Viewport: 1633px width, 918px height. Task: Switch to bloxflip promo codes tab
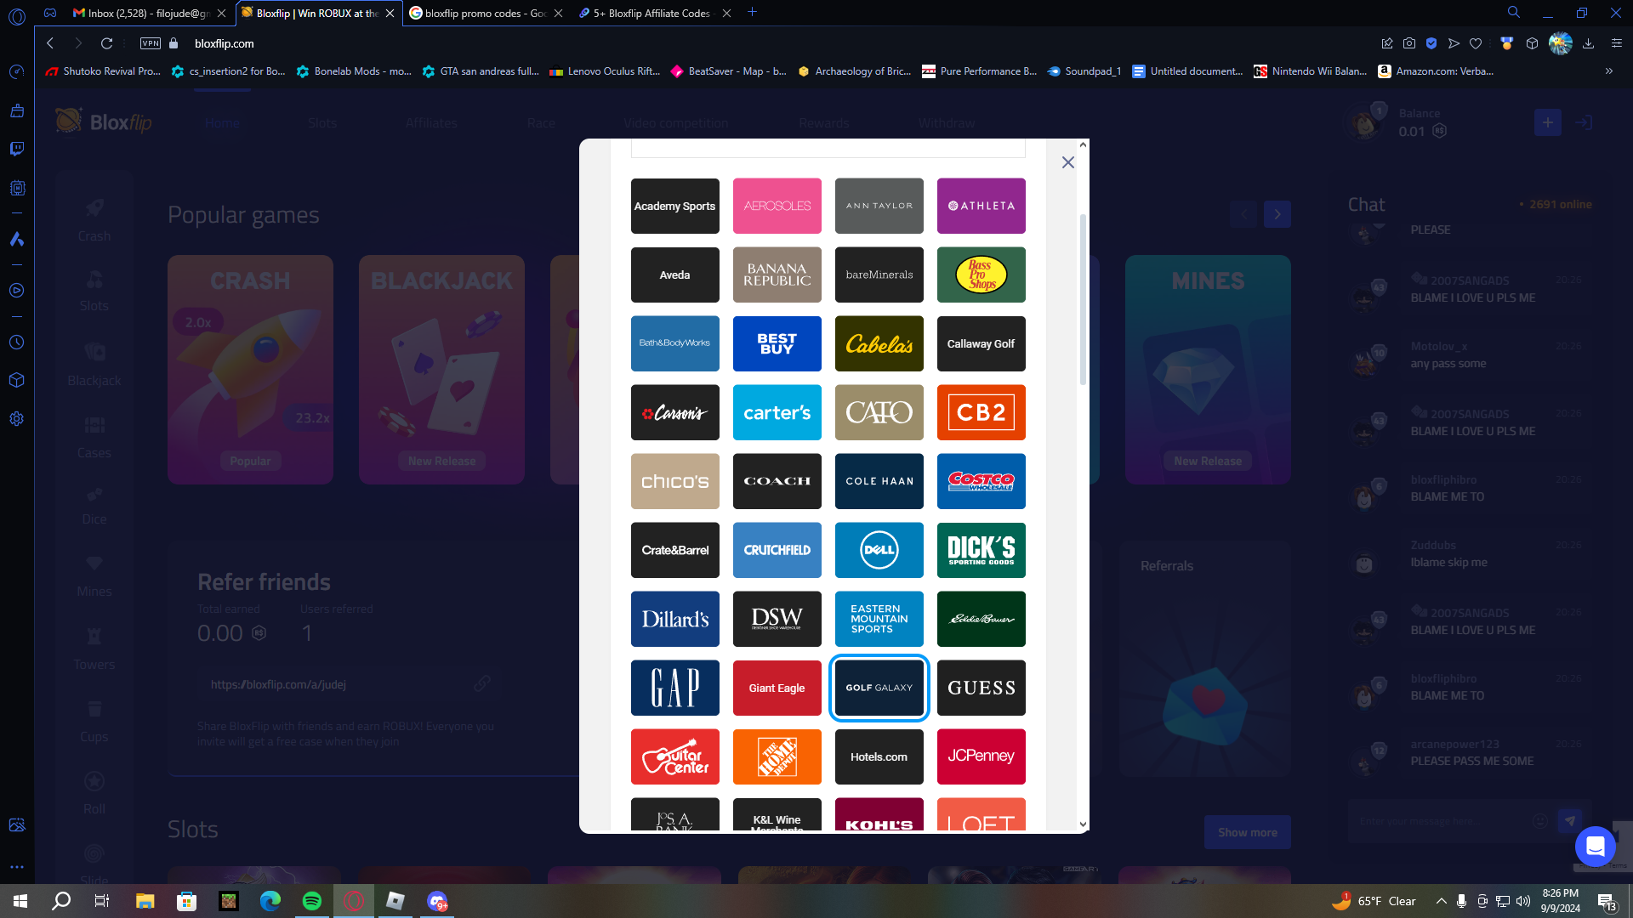485,13
